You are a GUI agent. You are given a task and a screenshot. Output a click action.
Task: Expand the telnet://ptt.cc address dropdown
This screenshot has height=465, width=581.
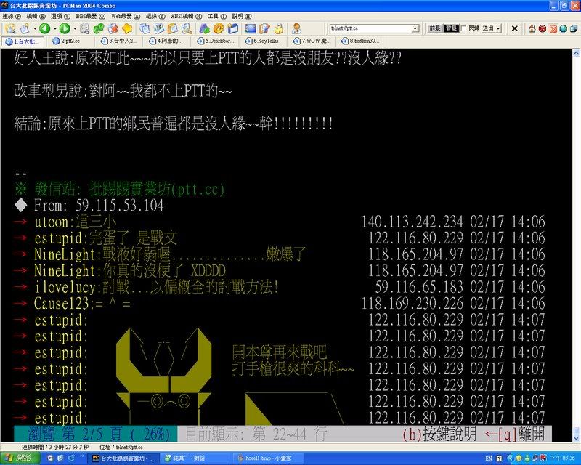[415, 28]
